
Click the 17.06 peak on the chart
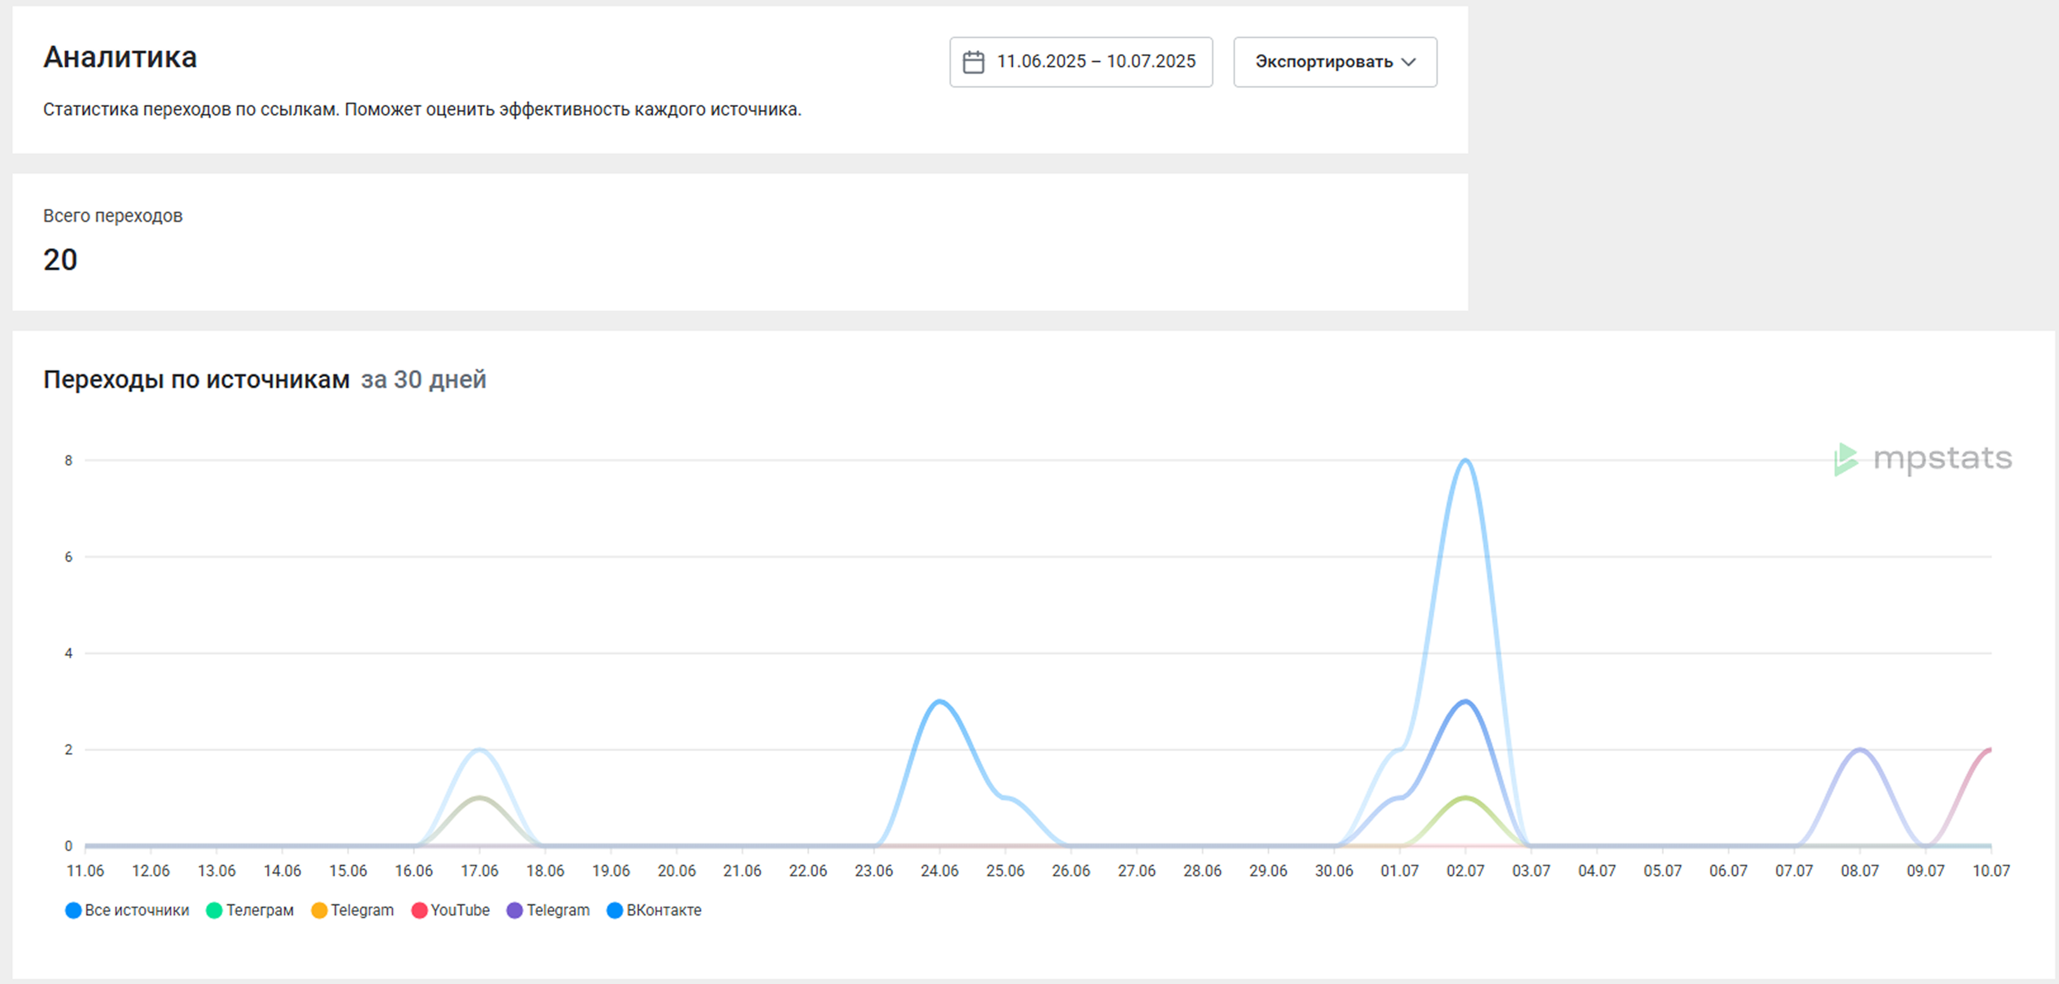coord(480,750)
